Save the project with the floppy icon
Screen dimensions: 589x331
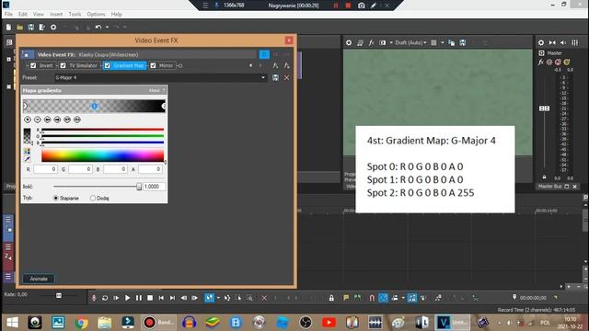pyautogui.click(x=30, y=28)
